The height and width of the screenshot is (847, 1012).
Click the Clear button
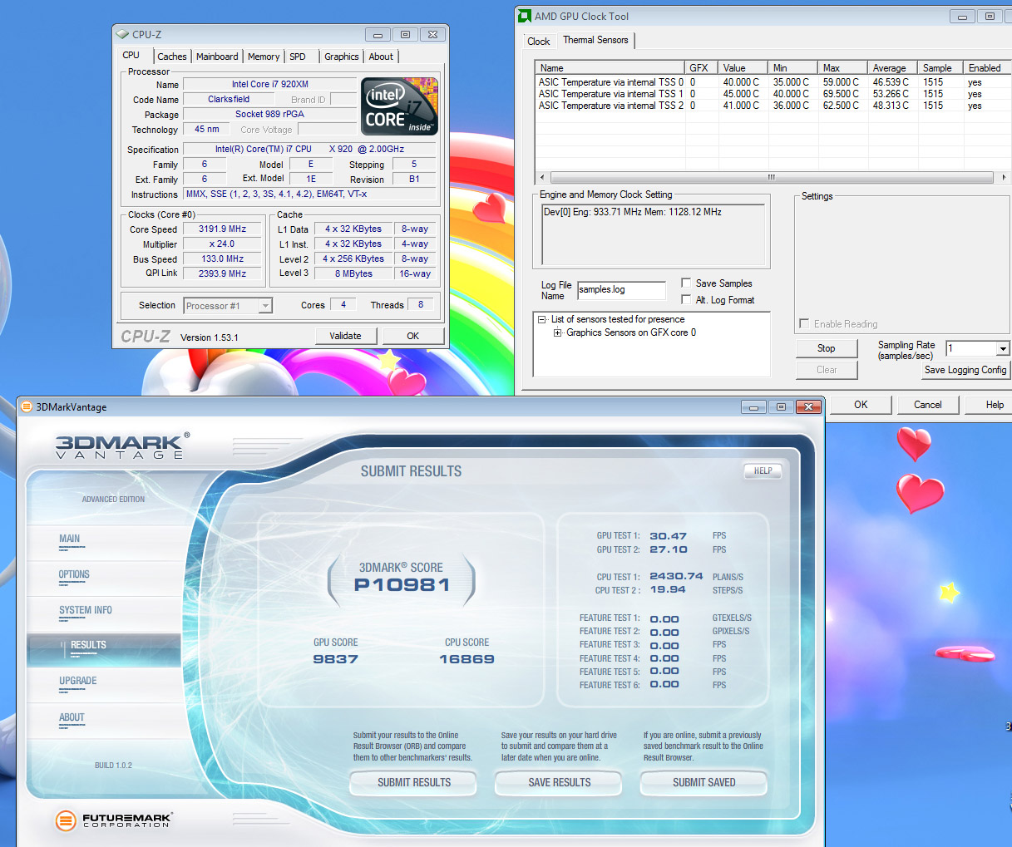point(826,370)
